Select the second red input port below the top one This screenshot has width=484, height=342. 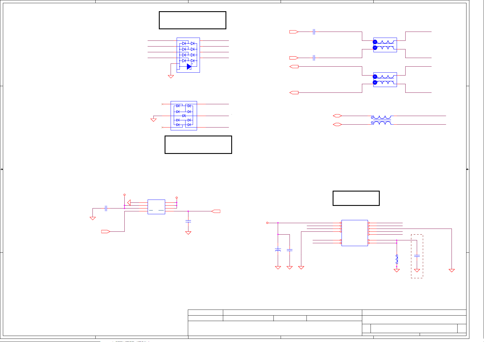pyautogui.click(x=294, y=58)
